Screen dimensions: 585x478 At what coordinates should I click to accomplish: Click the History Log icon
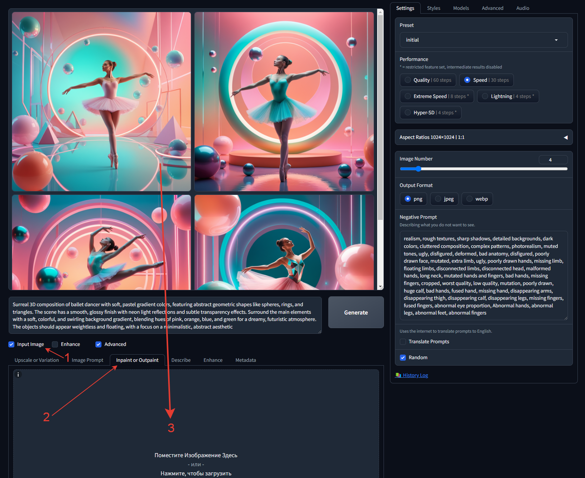click(398, 375)
